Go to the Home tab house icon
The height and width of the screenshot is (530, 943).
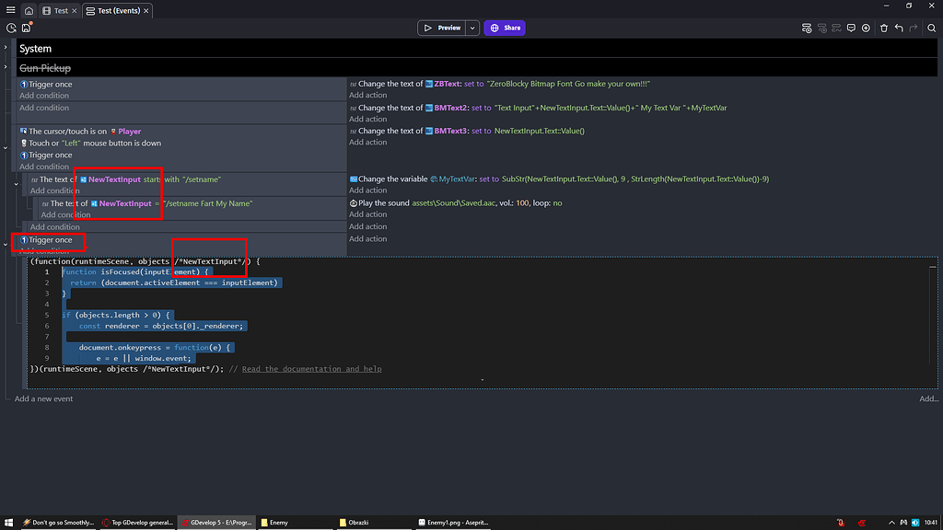click(x=29, y=10)
